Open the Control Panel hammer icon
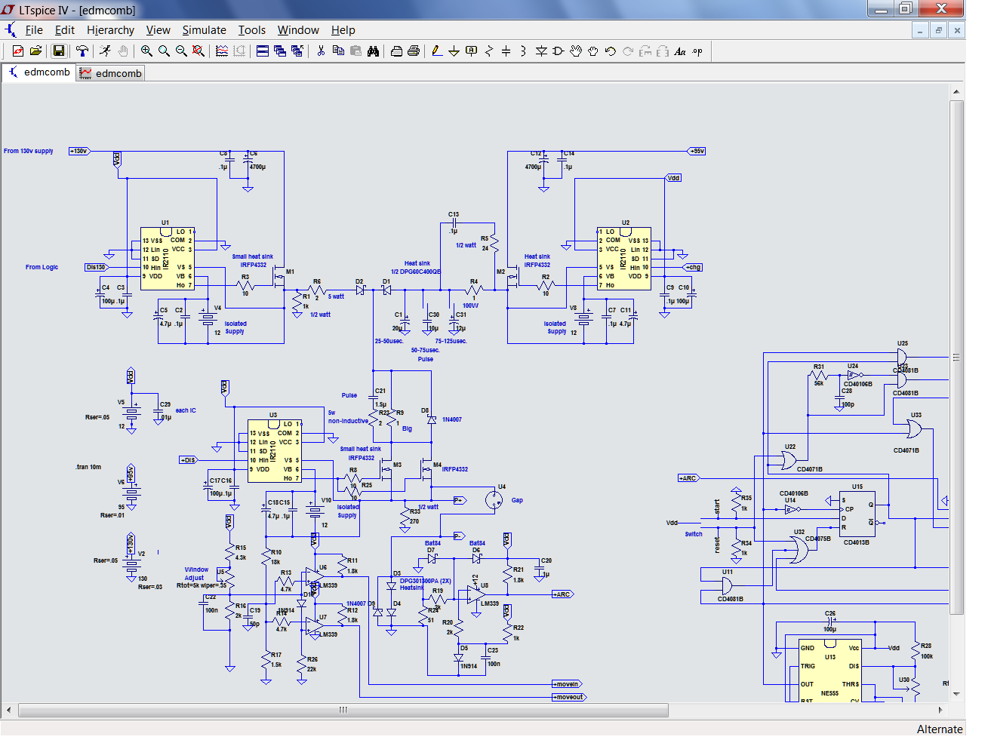 click(82, 51)
